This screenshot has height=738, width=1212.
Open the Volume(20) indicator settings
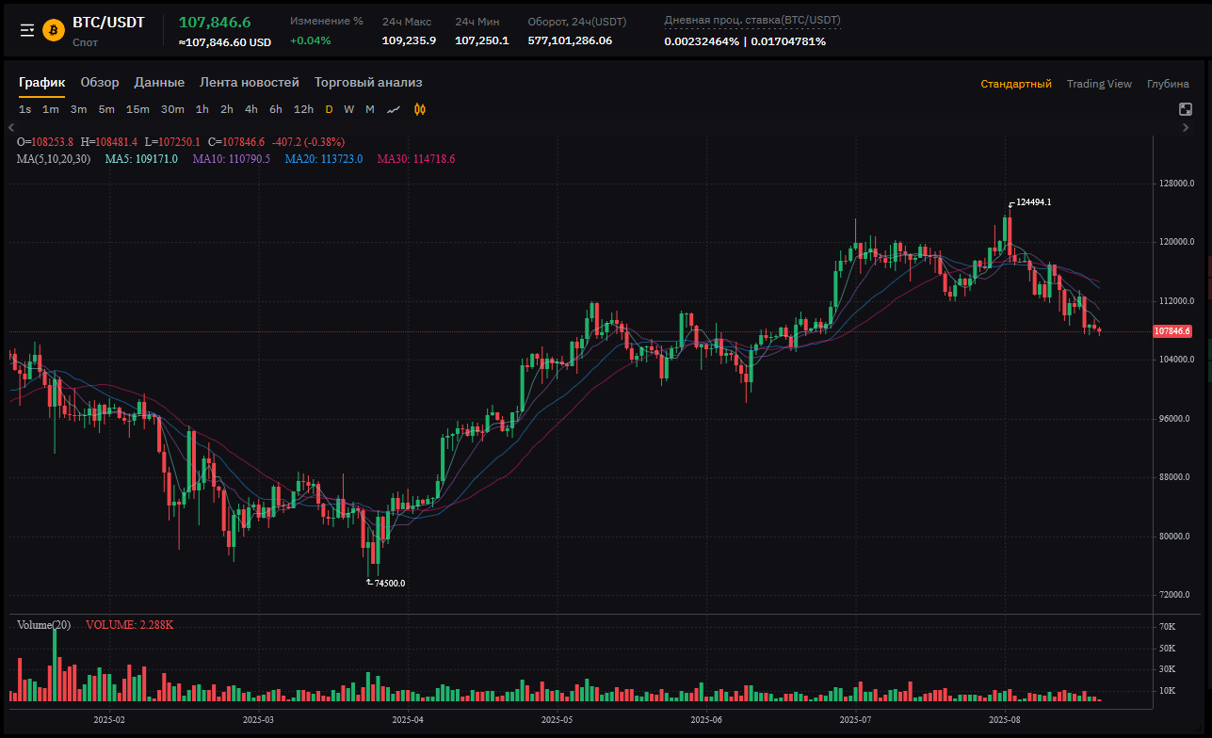pos(43,625)
